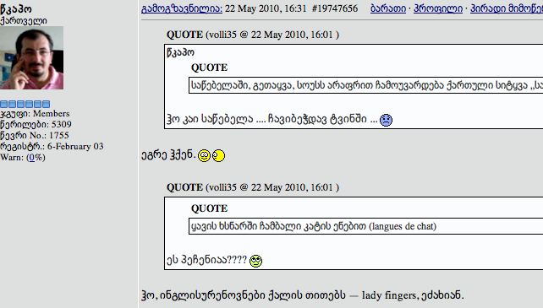Click the text langues de chat
The width and height of the screenshot is (543, 308).
click(x=403, y=226)
